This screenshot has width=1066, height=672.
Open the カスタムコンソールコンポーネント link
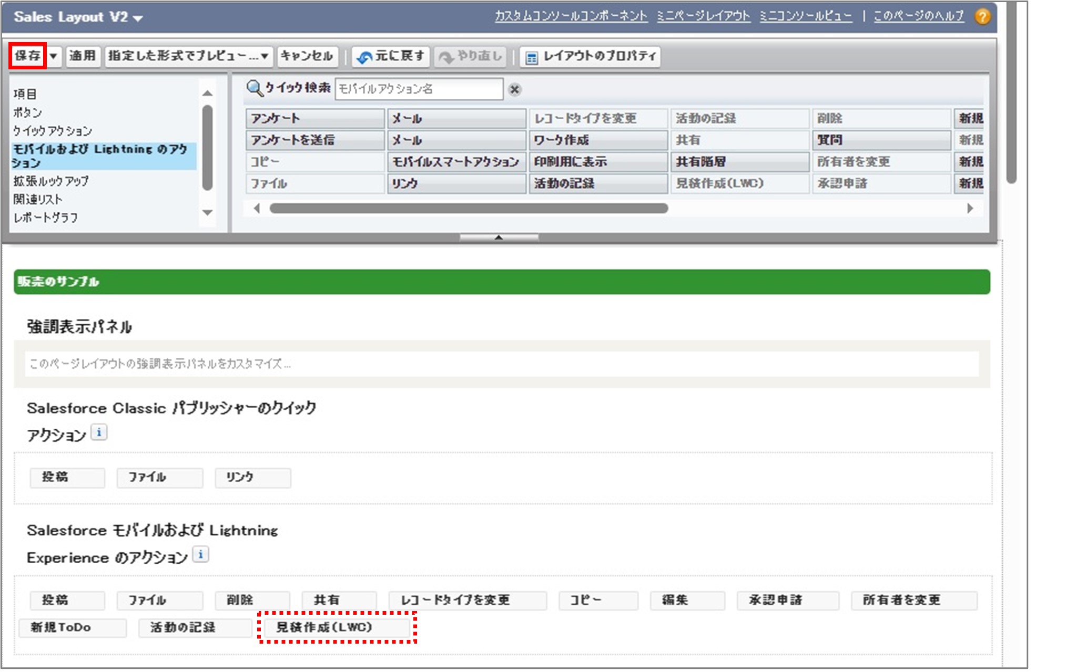tap(571, 16)
